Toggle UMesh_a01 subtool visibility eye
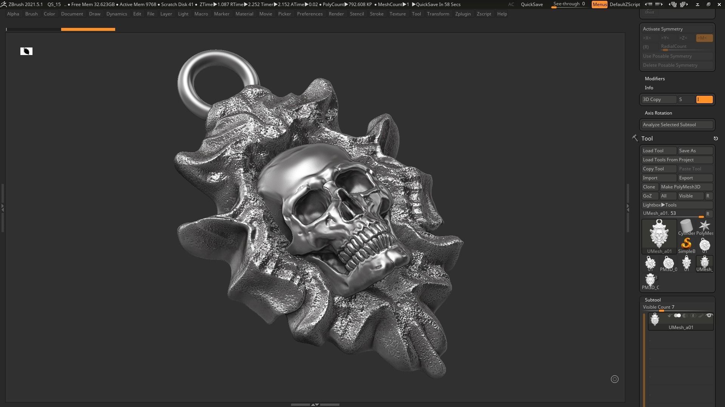Viewport: 725px width, 407px height. pyautogui.click(x=709, y=316)
